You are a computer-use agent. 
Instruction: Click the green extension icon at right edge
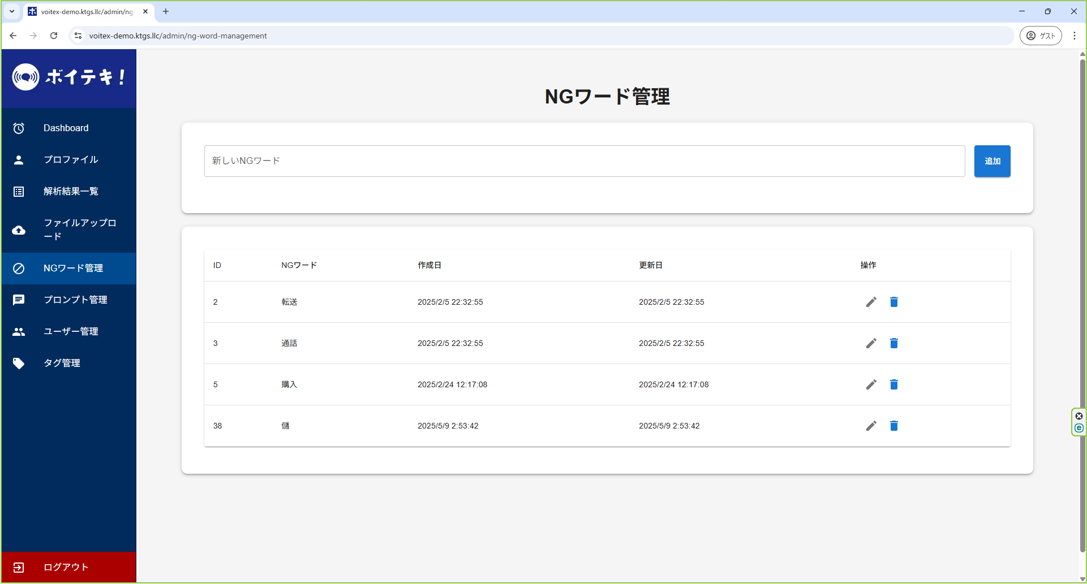click(x=1079, y=428)
